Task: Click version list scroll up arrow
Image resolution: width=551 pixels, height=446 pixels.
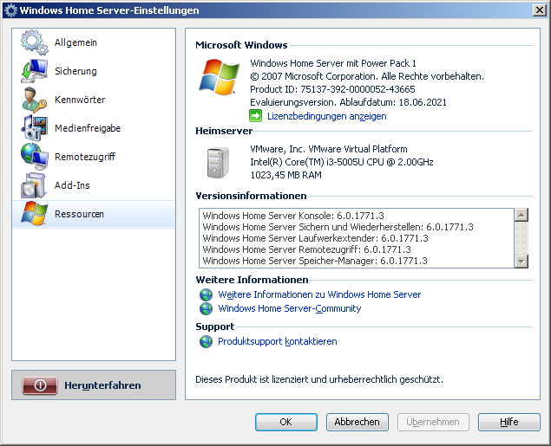Action: (521, 215)
